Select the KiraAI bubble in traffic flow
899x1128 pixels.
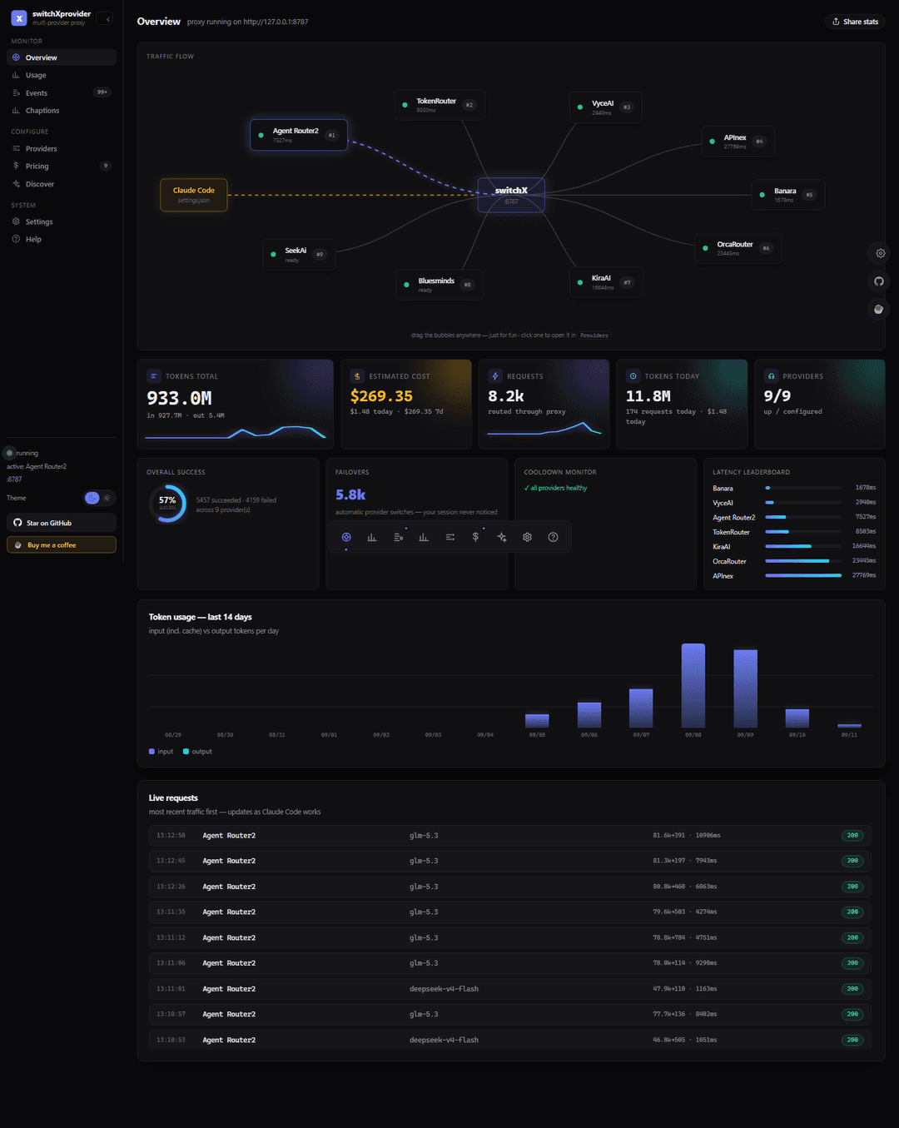pos(606,282)
